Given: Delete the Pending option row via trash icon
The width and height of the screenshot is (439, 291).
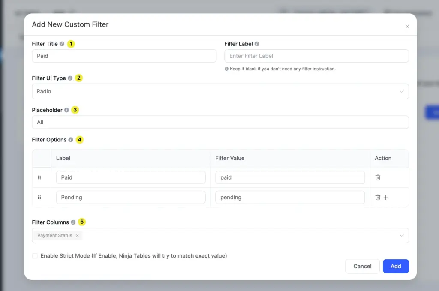Looking at the screenshot, I should [379, 197].
